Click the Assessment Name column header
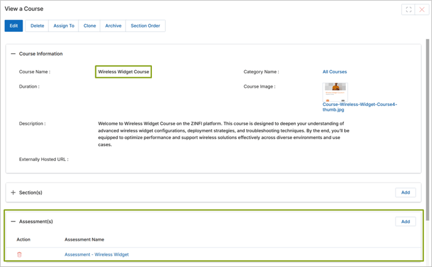The image size is (432, 267). click(x=84, y=239)
